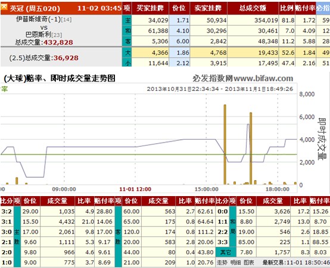This screenshot has height=268, width=330.
Task: Select the 小 under row label
Action: (127, 62)
